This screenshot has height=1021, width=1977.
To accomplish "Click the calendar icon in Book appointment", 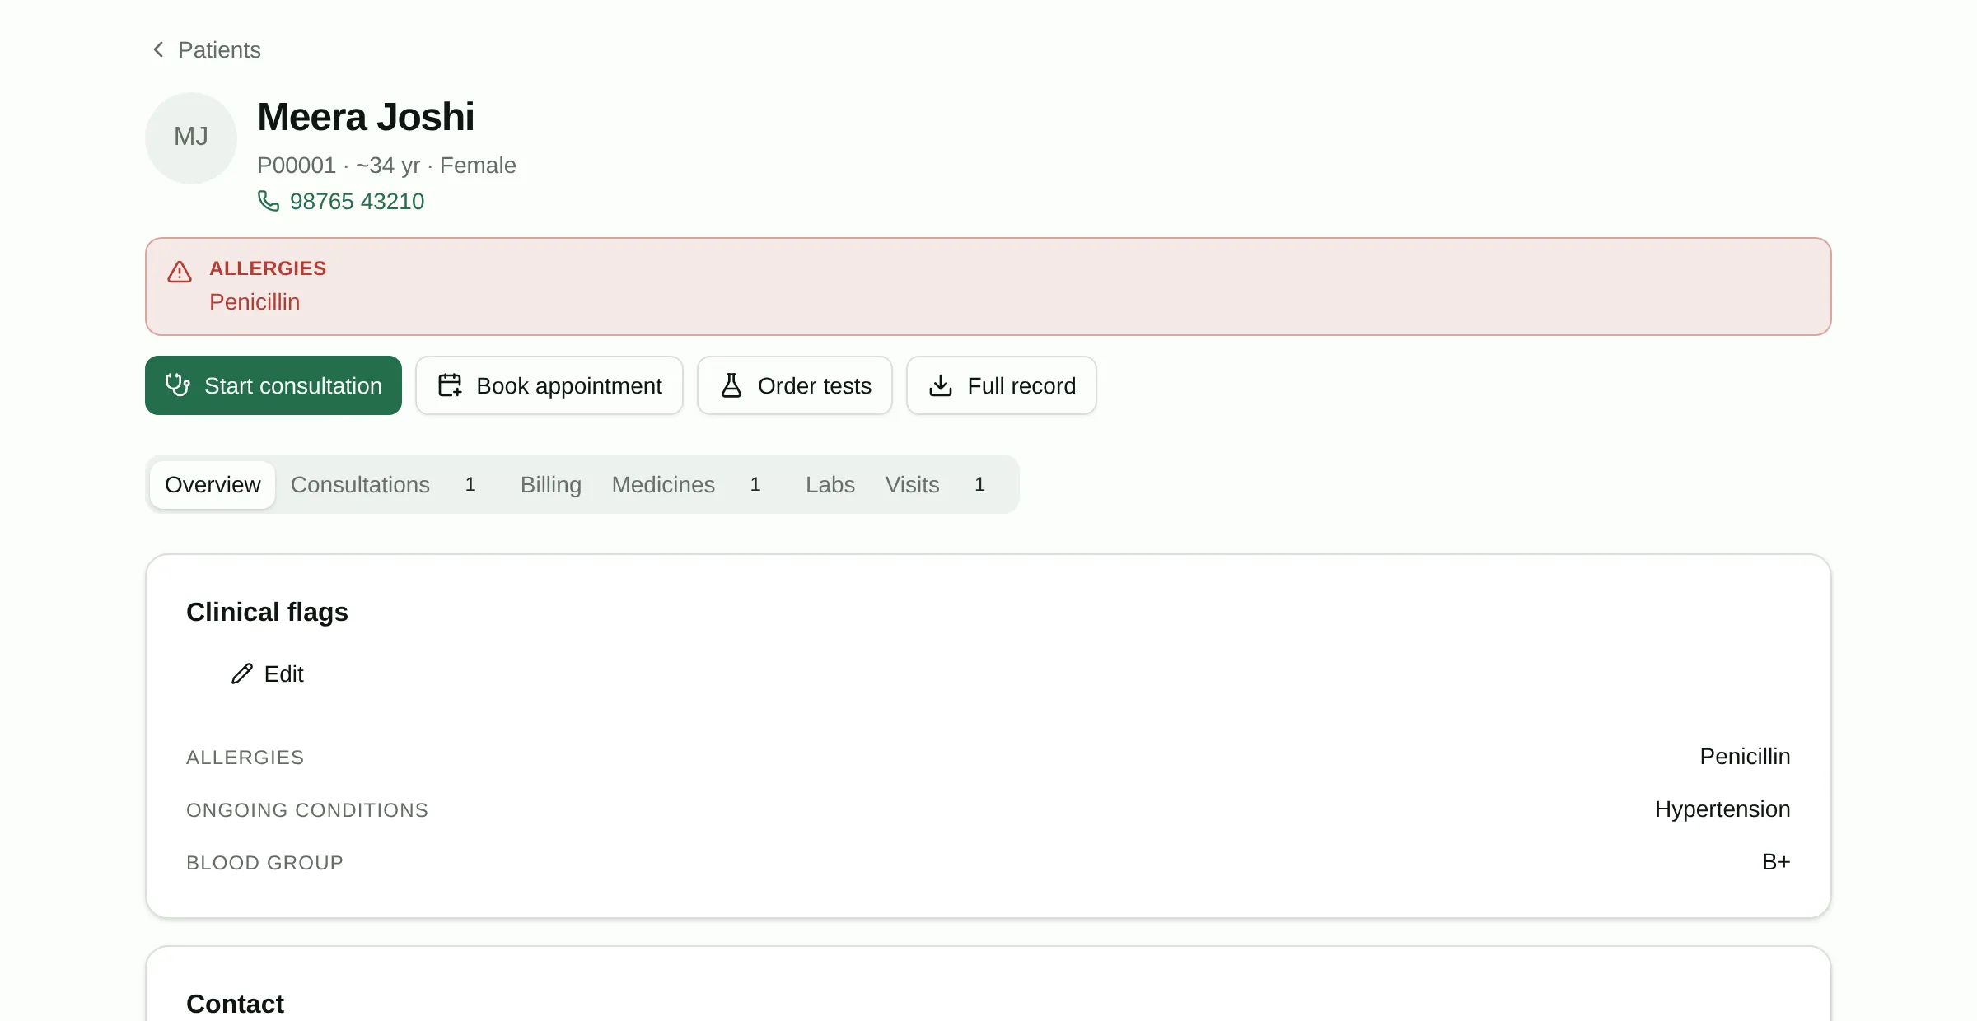I will point(450,385).
